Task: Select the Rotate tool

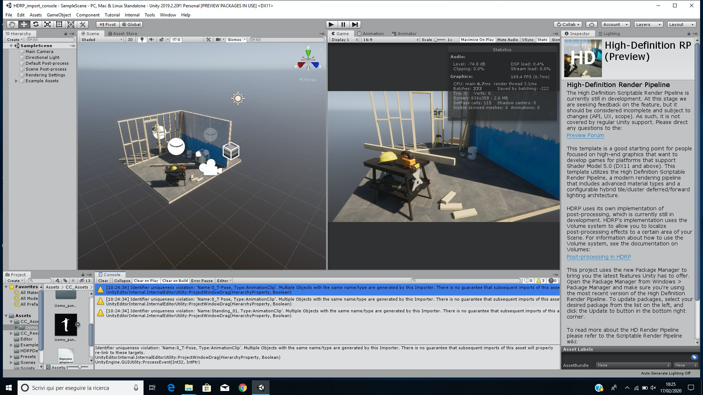Action: click(36, 25)
